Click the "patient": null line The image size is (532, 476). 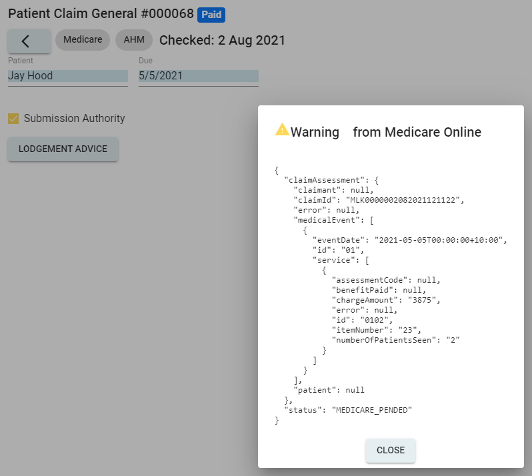(329, 390)
